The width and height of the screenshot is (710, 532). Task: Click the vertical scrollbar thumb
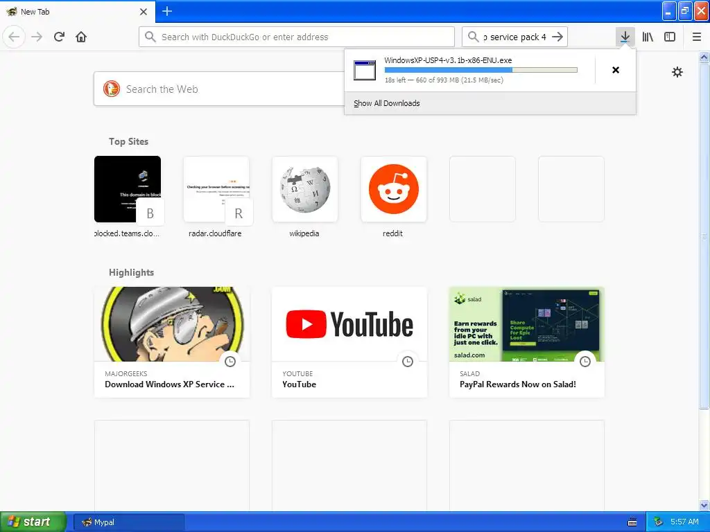click(704, 236)
